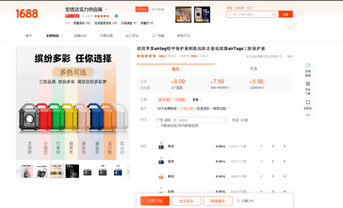Decrease 粉色 quantity with the minus button
The image size is (343, 208).
[261, 176]
